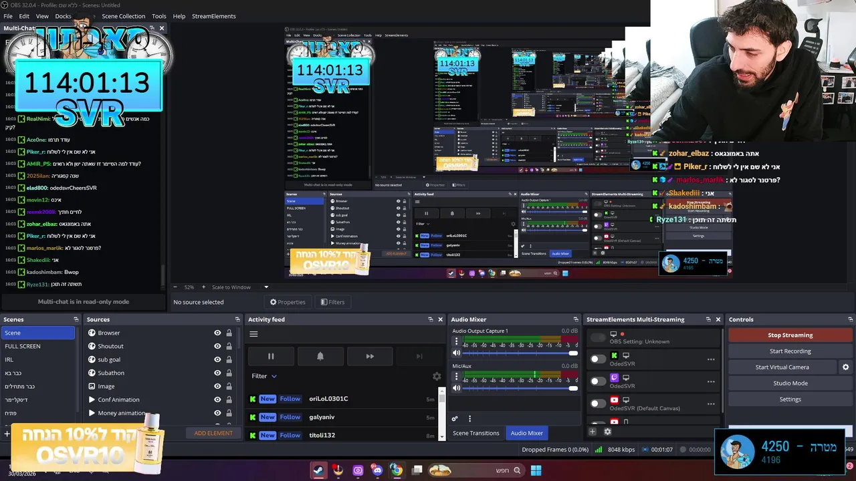Image resolution: width=856 pixels, height=481 pixels.
Task: Open the Audio Mixer dock options menu
Action: (x=469, y=419)
